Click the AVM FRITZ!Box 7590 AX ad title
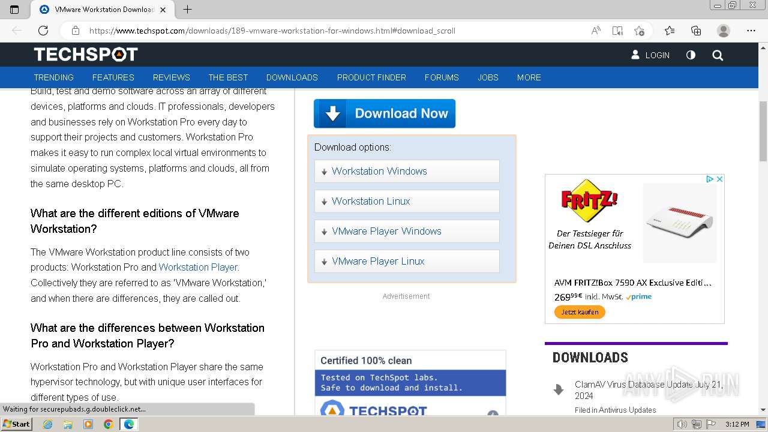768x432 pixels. [x=633, y=283]
